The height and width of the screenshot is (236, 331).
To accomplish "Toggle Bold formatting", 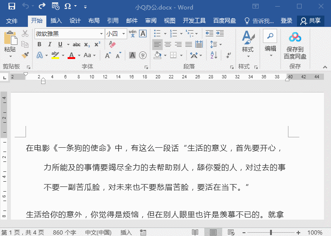I will pos(39,44).
